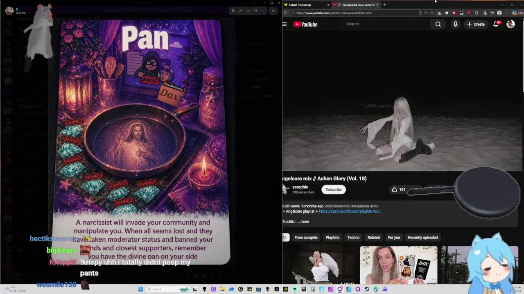Close the KickBot TTS Settings tab
The height and width of the screenshot is (294, 524).
coord(328,4)
